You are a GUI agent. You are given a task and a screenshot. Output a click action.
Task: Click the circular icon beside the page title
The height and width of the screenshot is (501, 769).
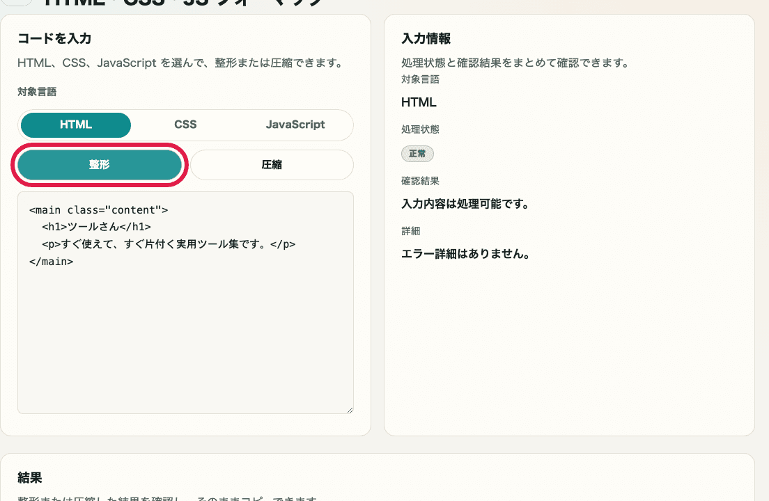pos(15,3)
